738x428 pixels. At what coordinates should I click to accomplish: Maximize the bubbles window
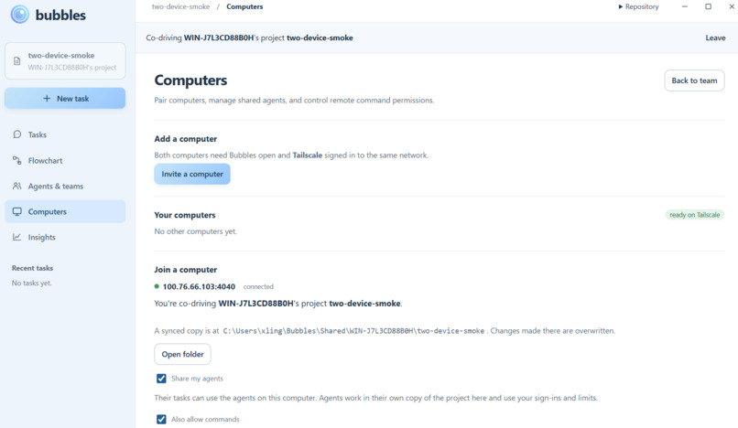coord(708,6)
